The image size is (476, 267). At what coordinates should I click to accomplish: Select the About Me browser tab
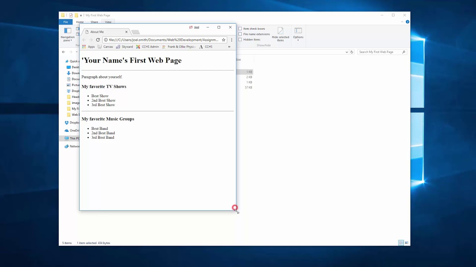pyautogui.click(x=106, y=32)
